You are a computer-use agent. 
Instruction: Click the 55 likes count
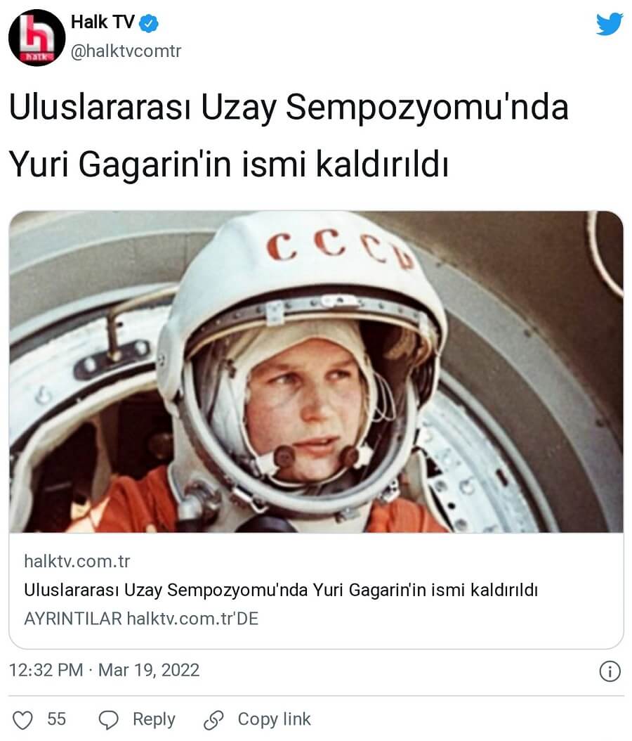(56, 719)
